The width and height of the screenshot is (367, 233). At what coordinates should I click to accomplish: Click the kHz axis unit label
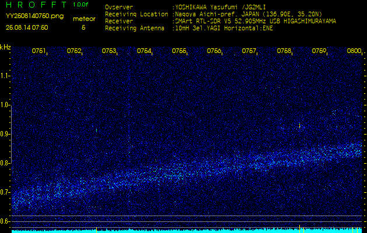[5, 47]
